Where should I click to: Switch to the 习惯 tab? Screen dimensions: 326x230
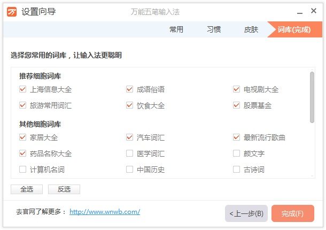point(214,30)
